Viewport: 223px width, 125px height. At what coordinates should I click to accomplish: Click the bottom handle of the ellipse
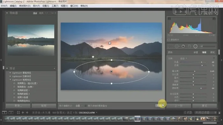coord(111,84)
